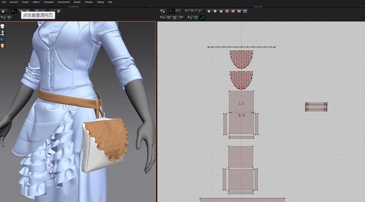Select the upper textured flap pattern piece

pos(241,58)
